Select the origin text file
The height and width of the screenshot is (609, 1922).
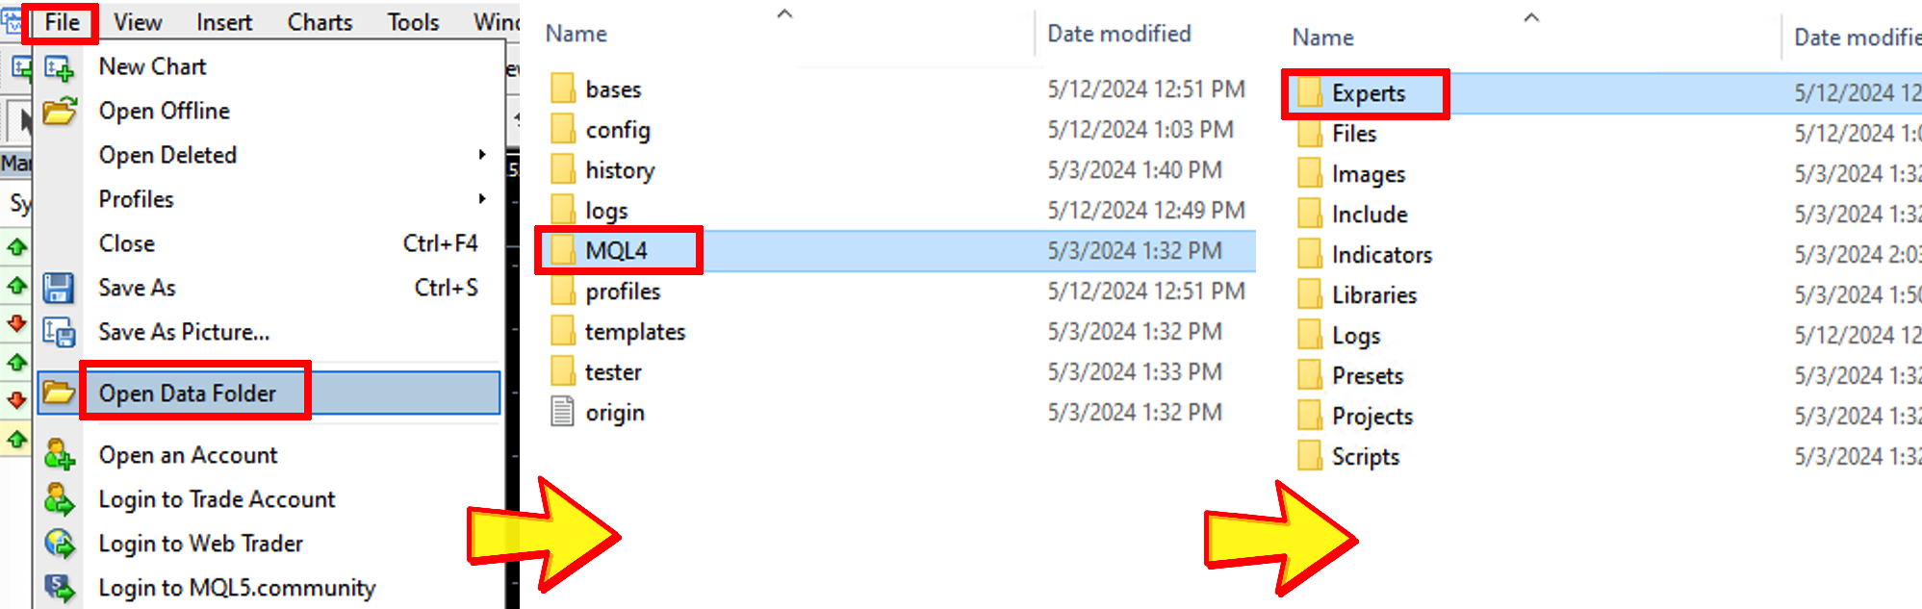coord(614,413)
